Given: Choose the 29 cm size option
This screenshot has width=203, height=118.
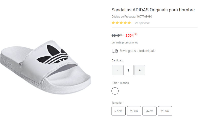Looking at the screenshot, I should pyautogui.click(x=134, y=111).
